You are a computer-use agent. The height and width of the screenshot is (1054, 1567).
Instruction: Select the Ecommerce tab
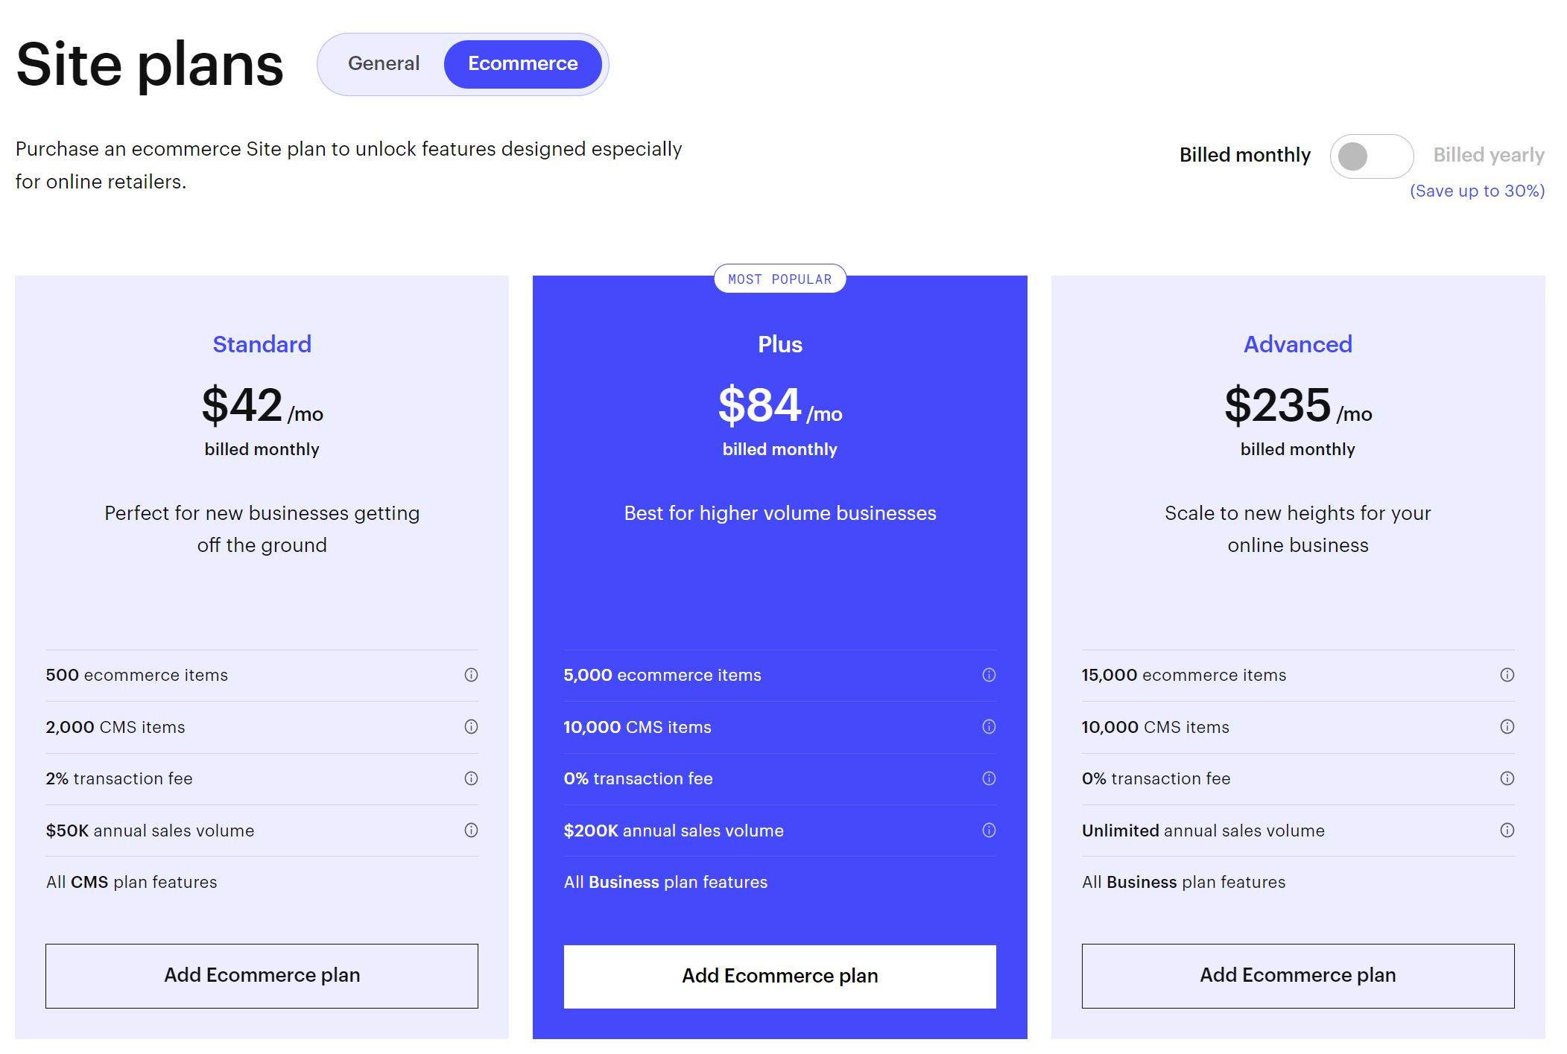(x=522, y=63)
